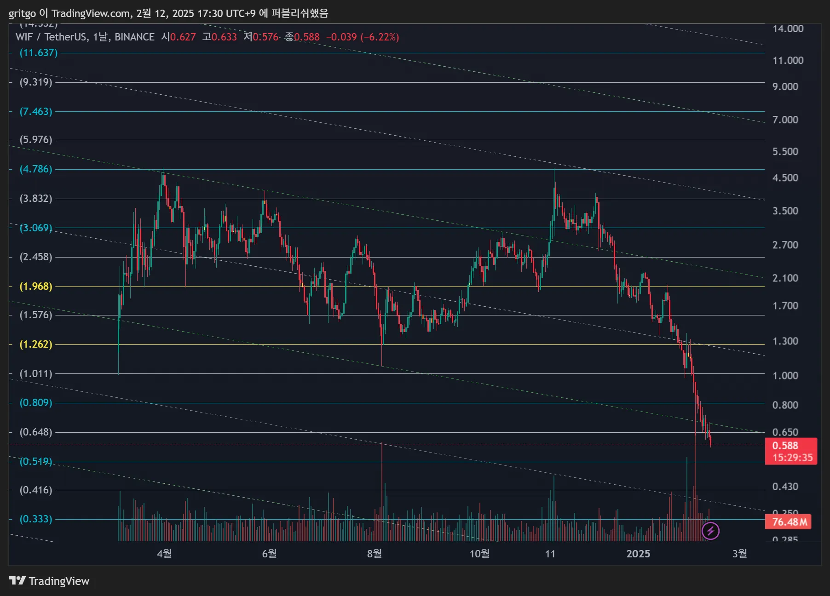Click the 3월 date on the time axis
Screen dimensions: 830x596
click(x=740, y=554)
